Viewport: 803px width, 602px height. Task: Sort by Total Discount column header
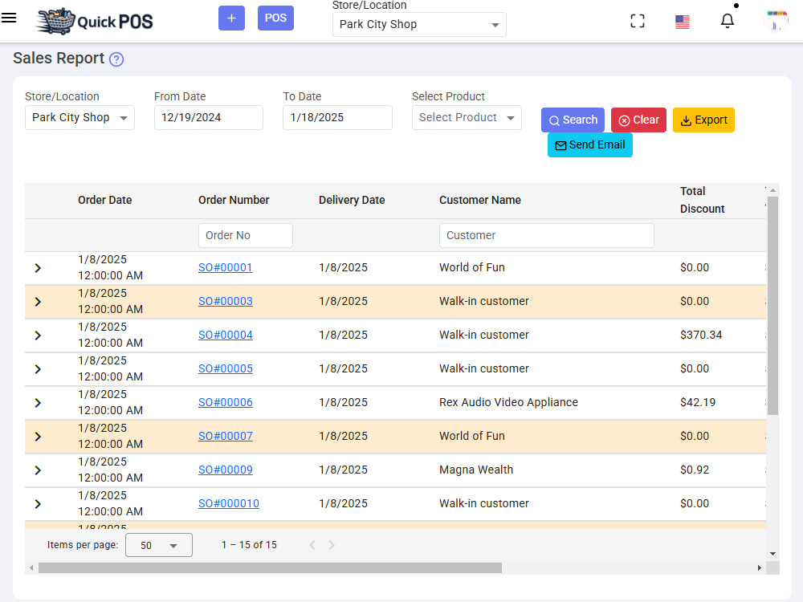point(702,200)
